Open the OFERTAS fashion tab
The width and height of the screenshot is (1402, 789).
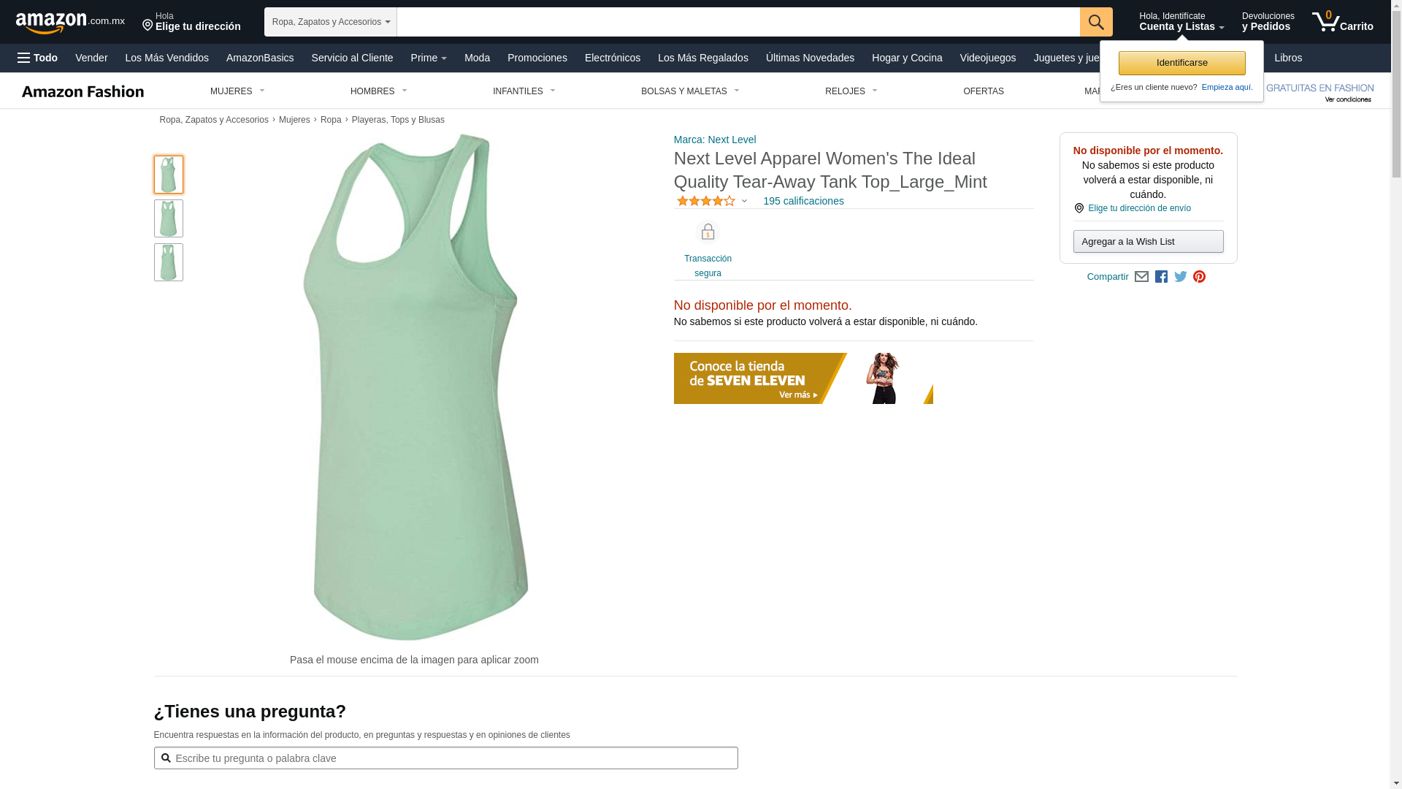point(984,91)
